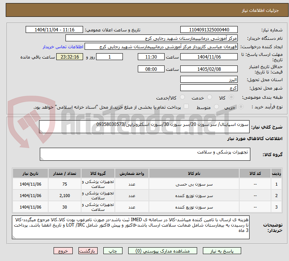
Task: Click the تعداد / مقدار column header
Action: coord(65,173)
